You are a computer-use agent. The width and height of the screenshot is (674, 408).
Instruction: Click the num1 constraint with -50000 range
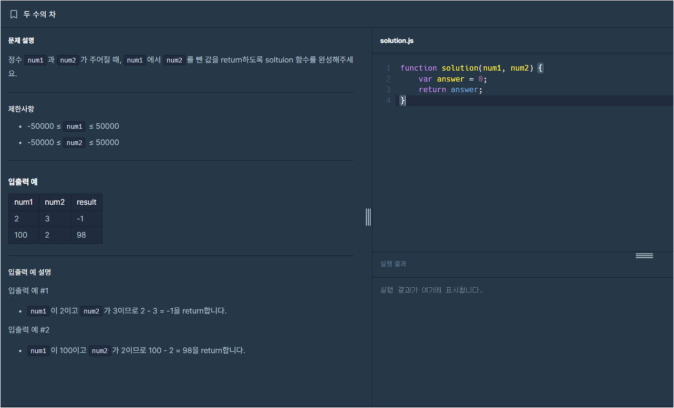point(73,126)
